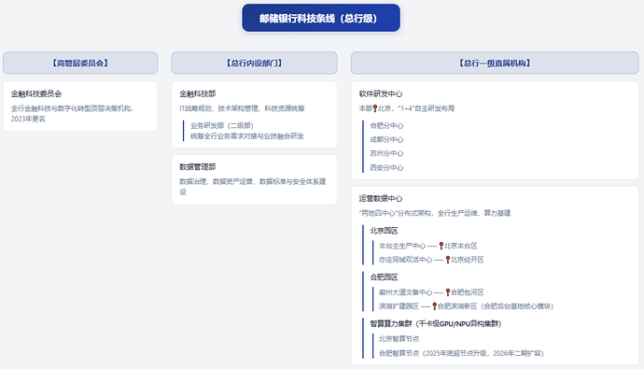Screen dimensions: 644x369
Task: Click the 金融科技委员会 card title
Action: [36, 93]
